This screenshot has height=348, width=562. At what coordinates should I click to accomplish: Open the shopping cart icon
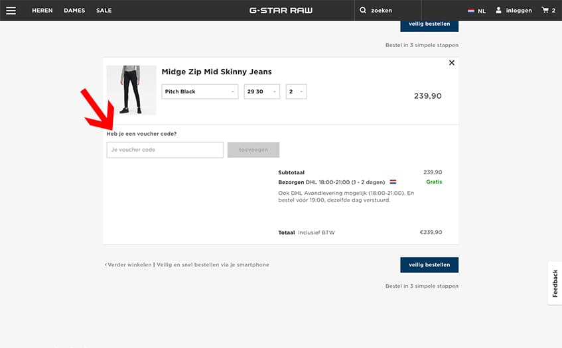tap(545, 11)
